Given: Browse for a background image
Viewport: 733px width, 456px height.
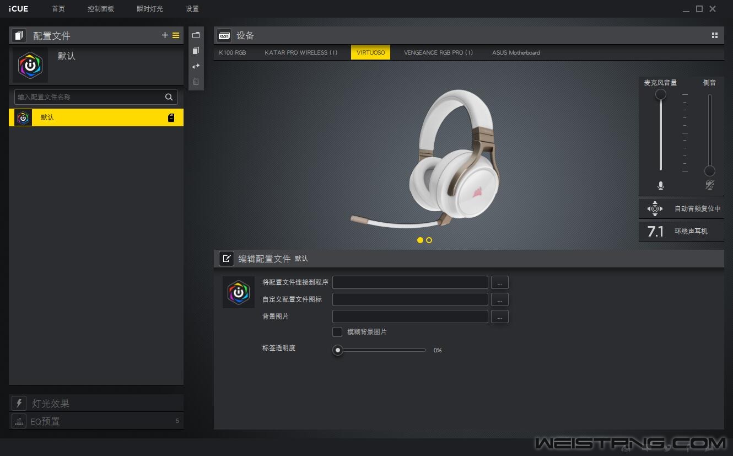Looking at the screenshot, I should pyautogui.click(x=500, y=316).
